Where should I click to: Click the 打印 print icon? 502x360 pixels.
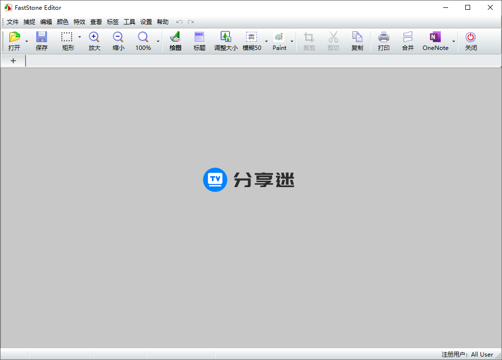point(383,41)
